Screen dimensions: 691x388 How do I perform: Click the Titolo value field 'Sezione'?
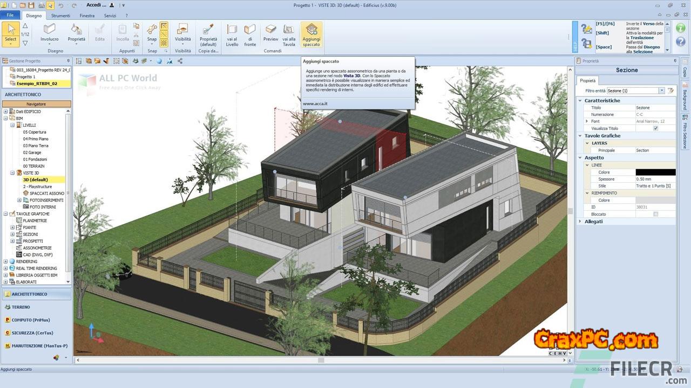655,108
